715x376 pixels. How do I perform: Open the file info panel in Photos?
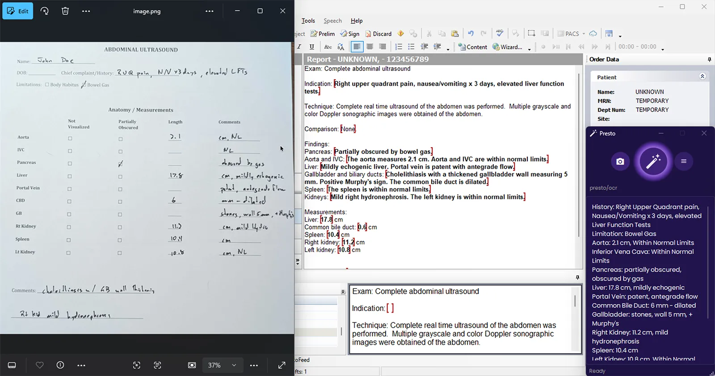tap(60, 365)
